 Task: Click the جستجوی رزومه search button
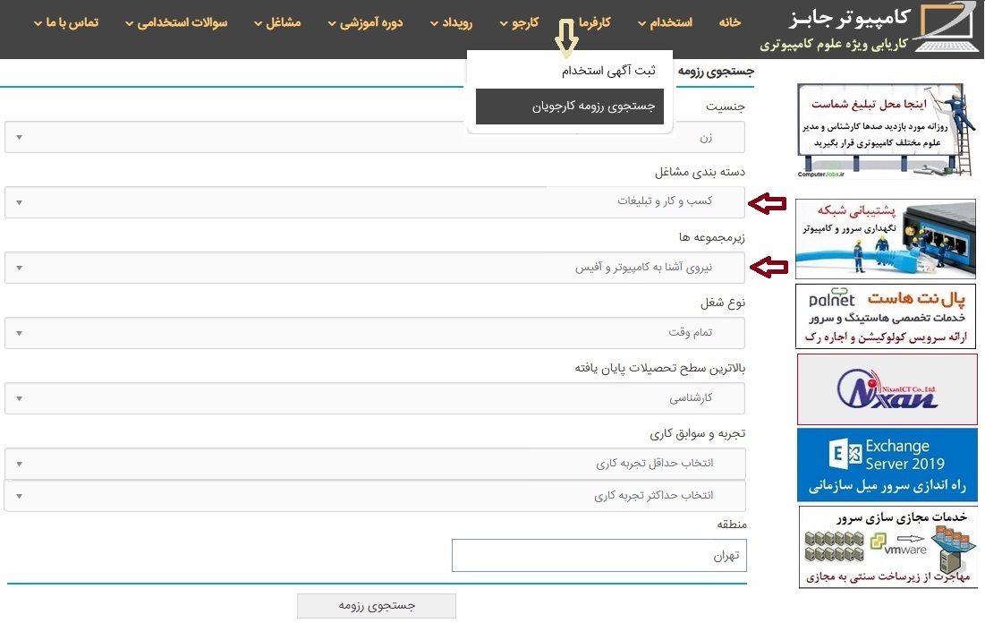coord(377,606)
